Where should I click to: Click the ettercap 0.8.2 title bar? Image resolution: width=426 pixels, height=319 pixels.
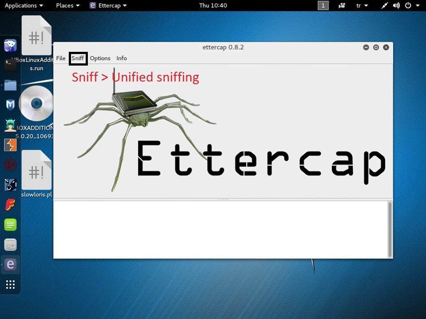pos(223,47)
